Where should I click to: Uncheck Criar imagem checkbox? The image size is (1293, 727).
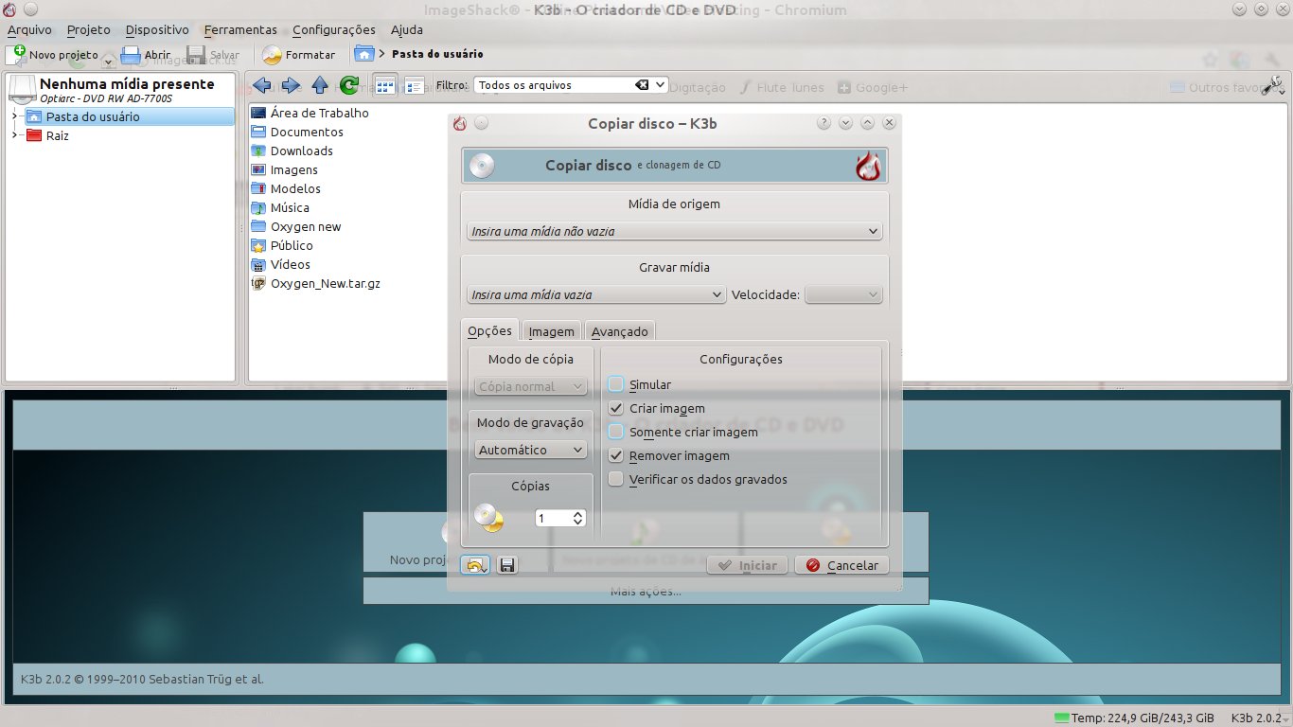[x=616, y=408]
